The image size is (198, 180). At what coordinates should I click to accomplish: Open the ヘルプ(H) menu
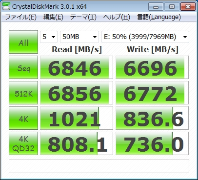point(117,17)
